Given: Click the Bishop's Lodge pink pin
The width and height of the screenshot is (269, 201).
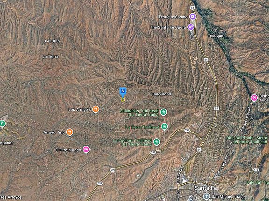Looking at the screenshot, I should 254,98.
